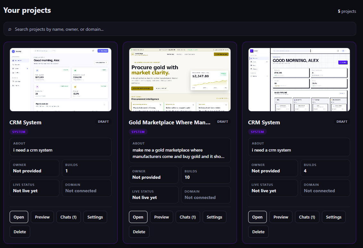Preview the CRM System project with 1 build
The image size is (363, 248).
42,217
